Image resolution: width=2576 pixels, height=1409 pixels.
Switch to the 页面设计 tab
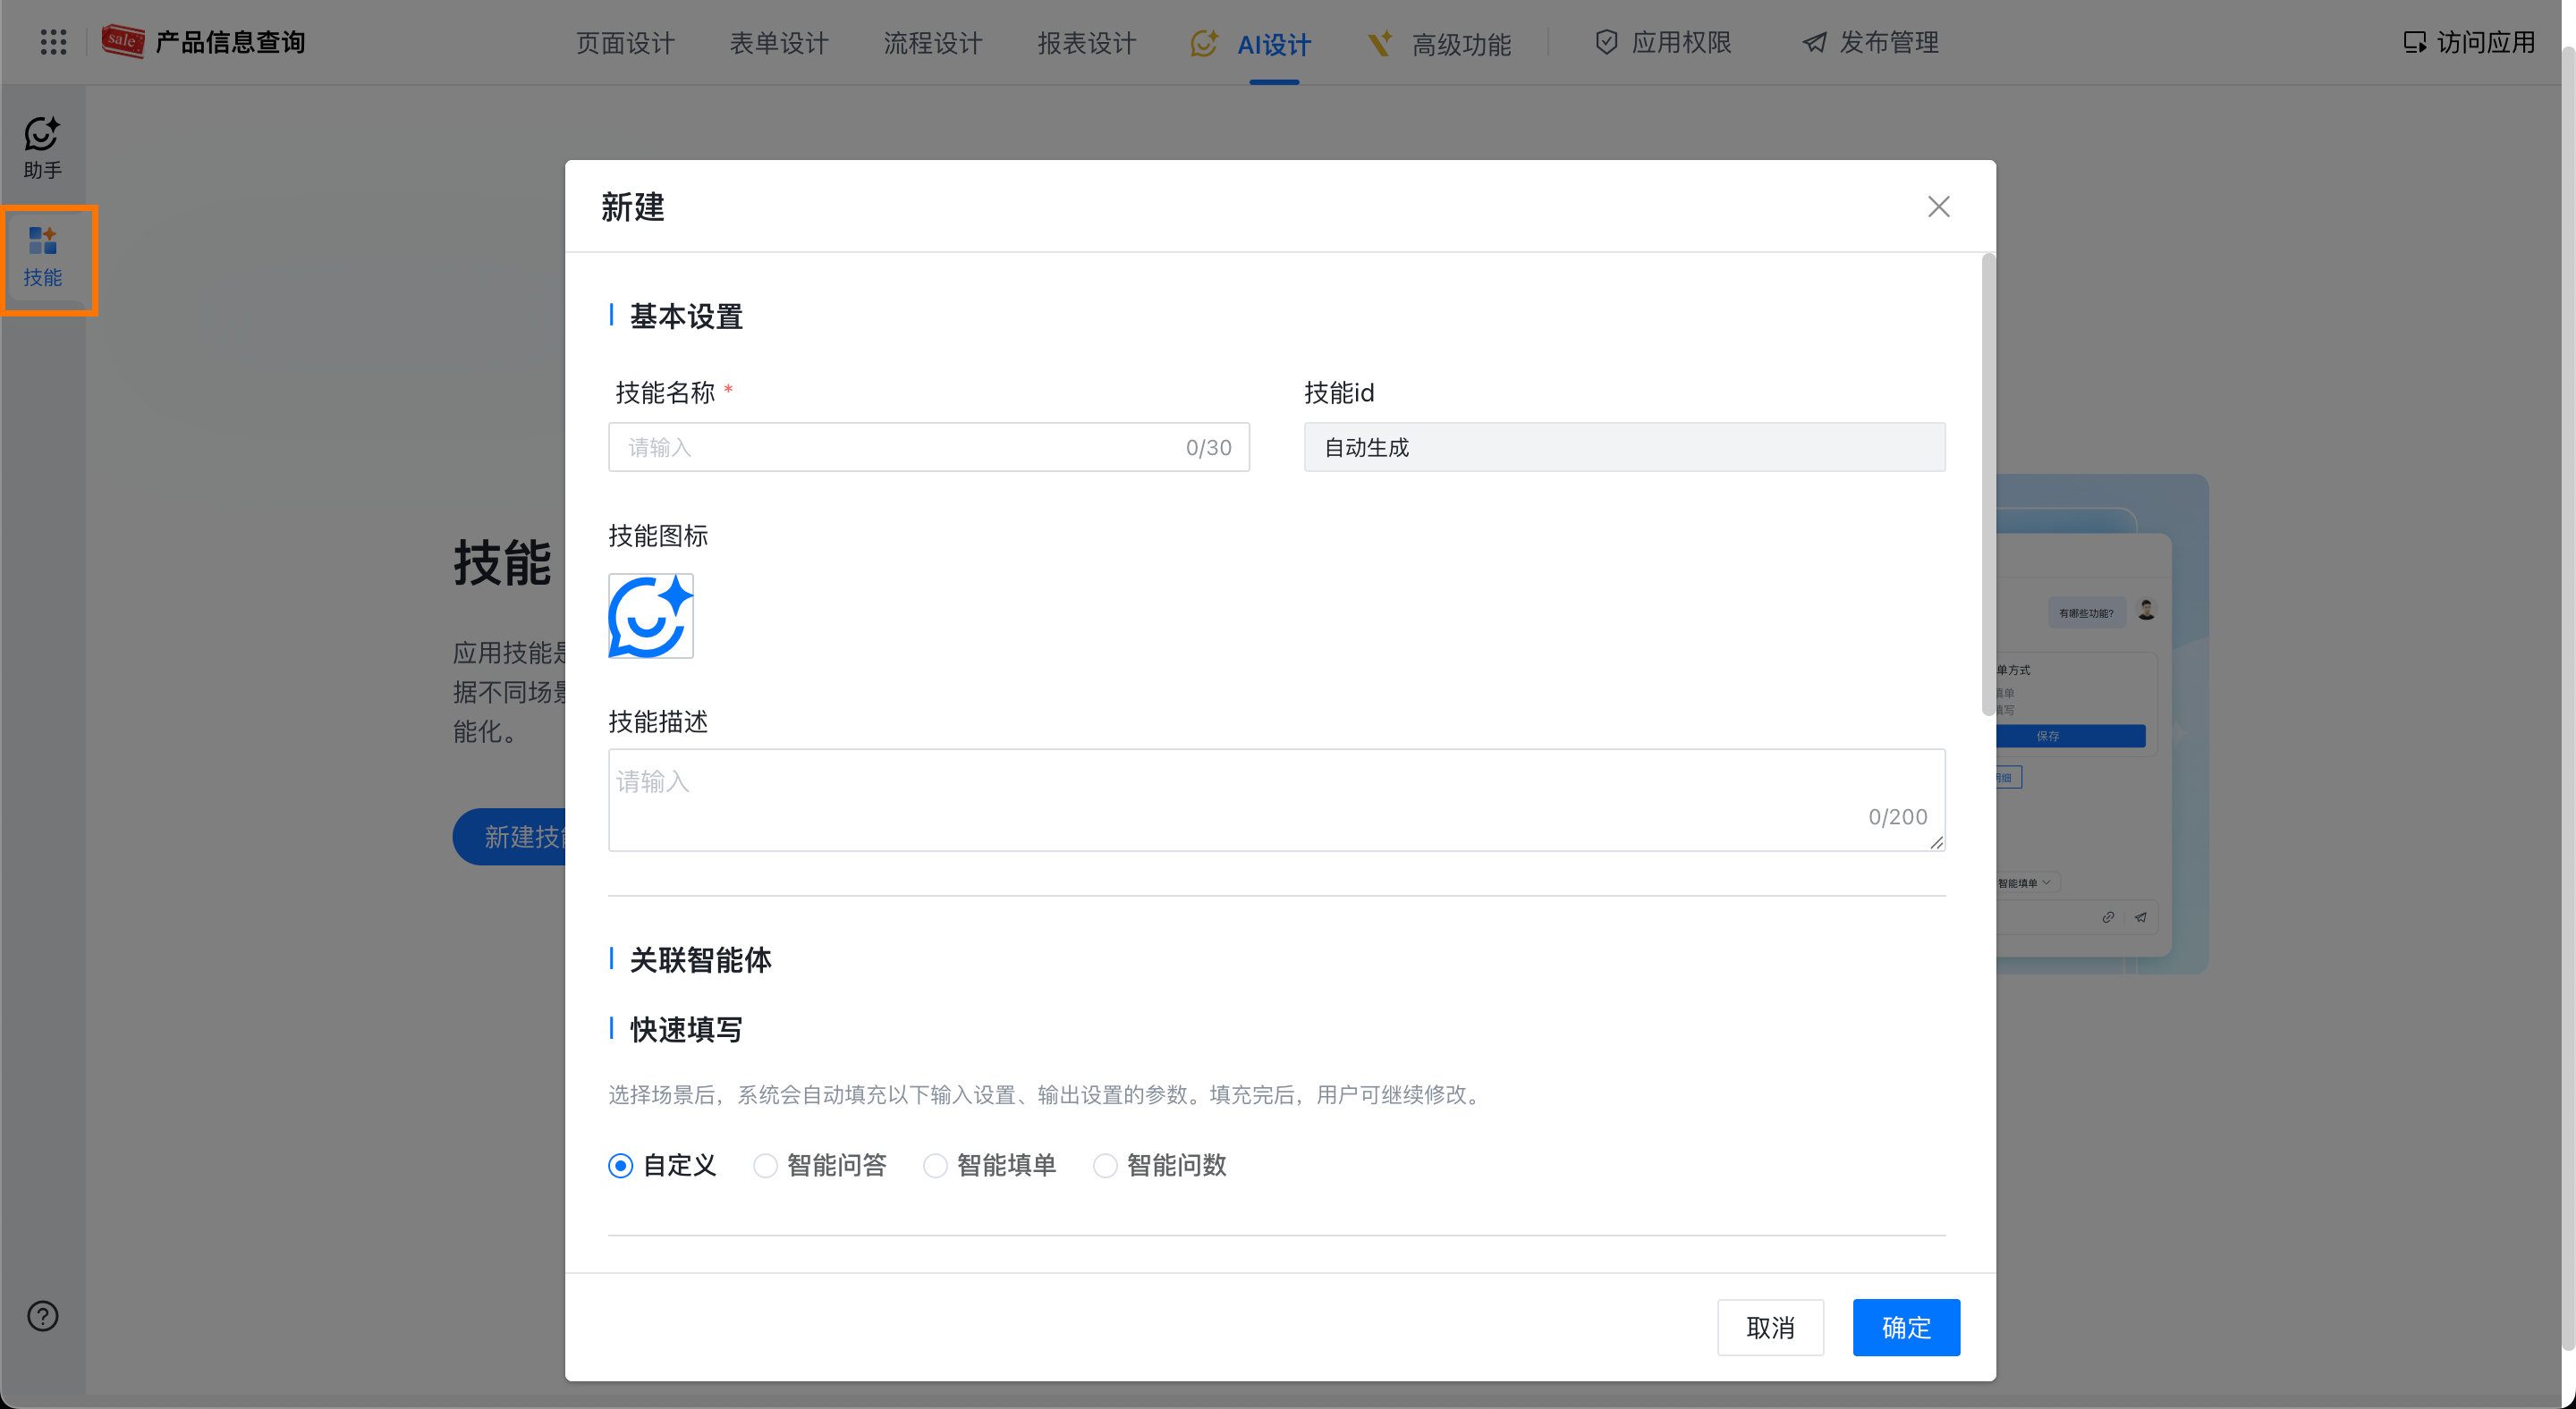pyautogui.click(x=625, y=44)
